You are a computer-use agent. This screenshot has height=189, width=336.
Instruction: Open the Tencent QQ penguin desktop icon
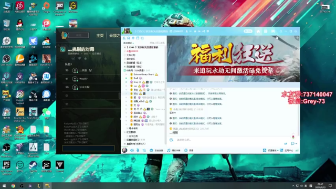click(20, 25)
